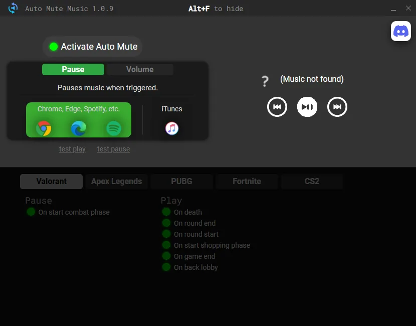Click the Chrome browser icon
The height and width of the screenshot is (326, 416).
(x=44, y=128)
